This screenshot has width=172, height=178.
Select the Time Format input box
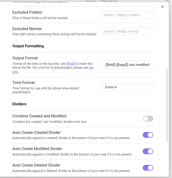tap(127, 87)
